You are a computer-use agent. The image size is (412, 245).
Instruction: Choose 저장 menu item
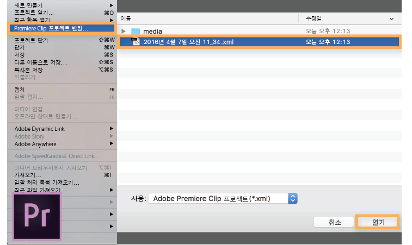(x=62, y=55)
